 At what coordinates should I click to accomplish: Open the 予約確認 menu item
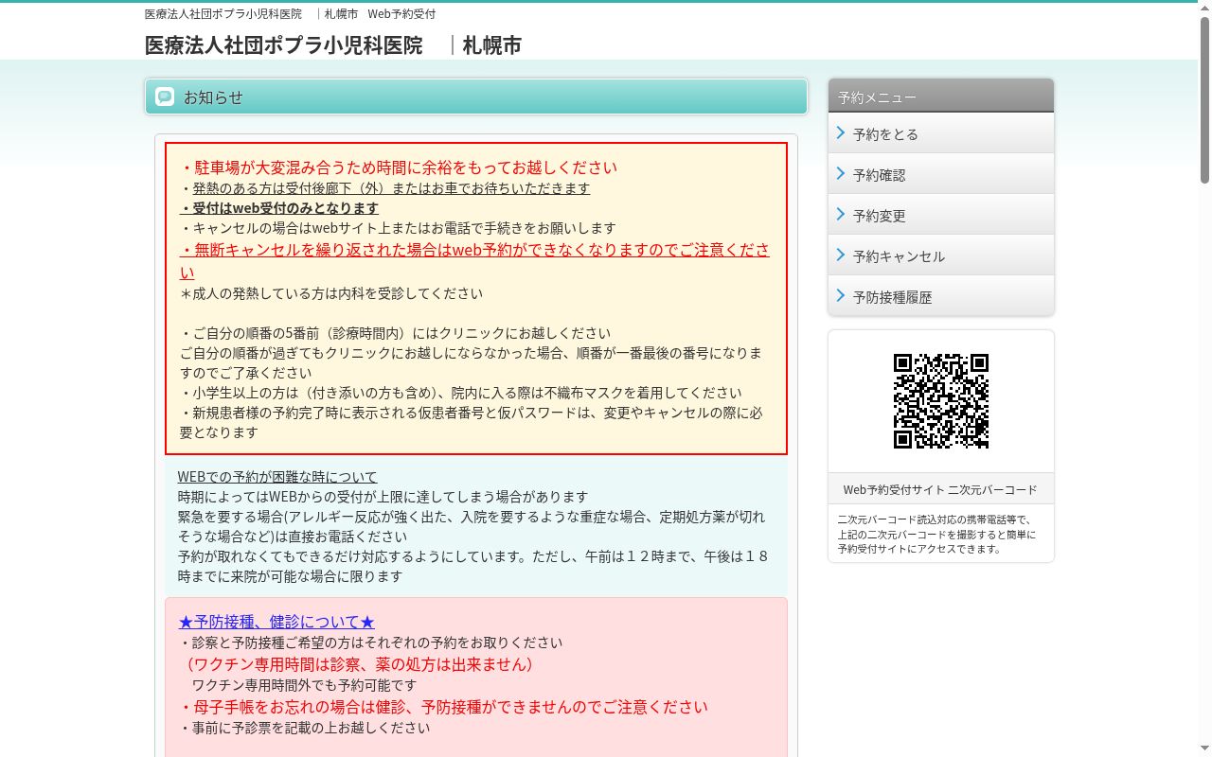pyautogui.click(x=941, y=174)
